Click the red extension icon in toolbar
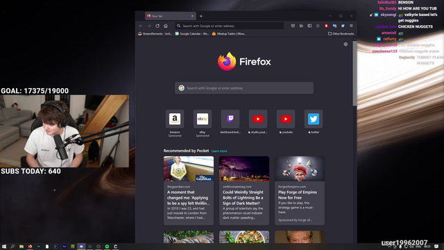 click(x=326, y=26)
